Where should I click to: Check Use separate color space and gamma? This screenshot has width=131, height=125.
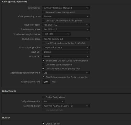click(x=43, y=20)
